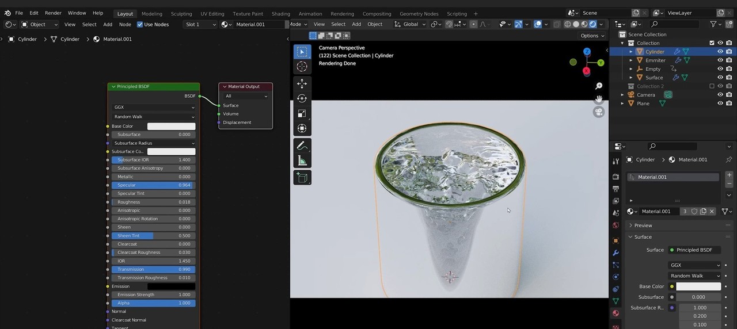Disable Plane in renders via camera icon

730,104
